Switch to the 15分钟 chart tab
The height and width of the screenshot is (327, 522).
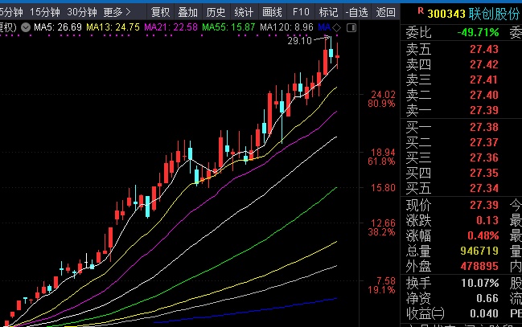point(44,12)
